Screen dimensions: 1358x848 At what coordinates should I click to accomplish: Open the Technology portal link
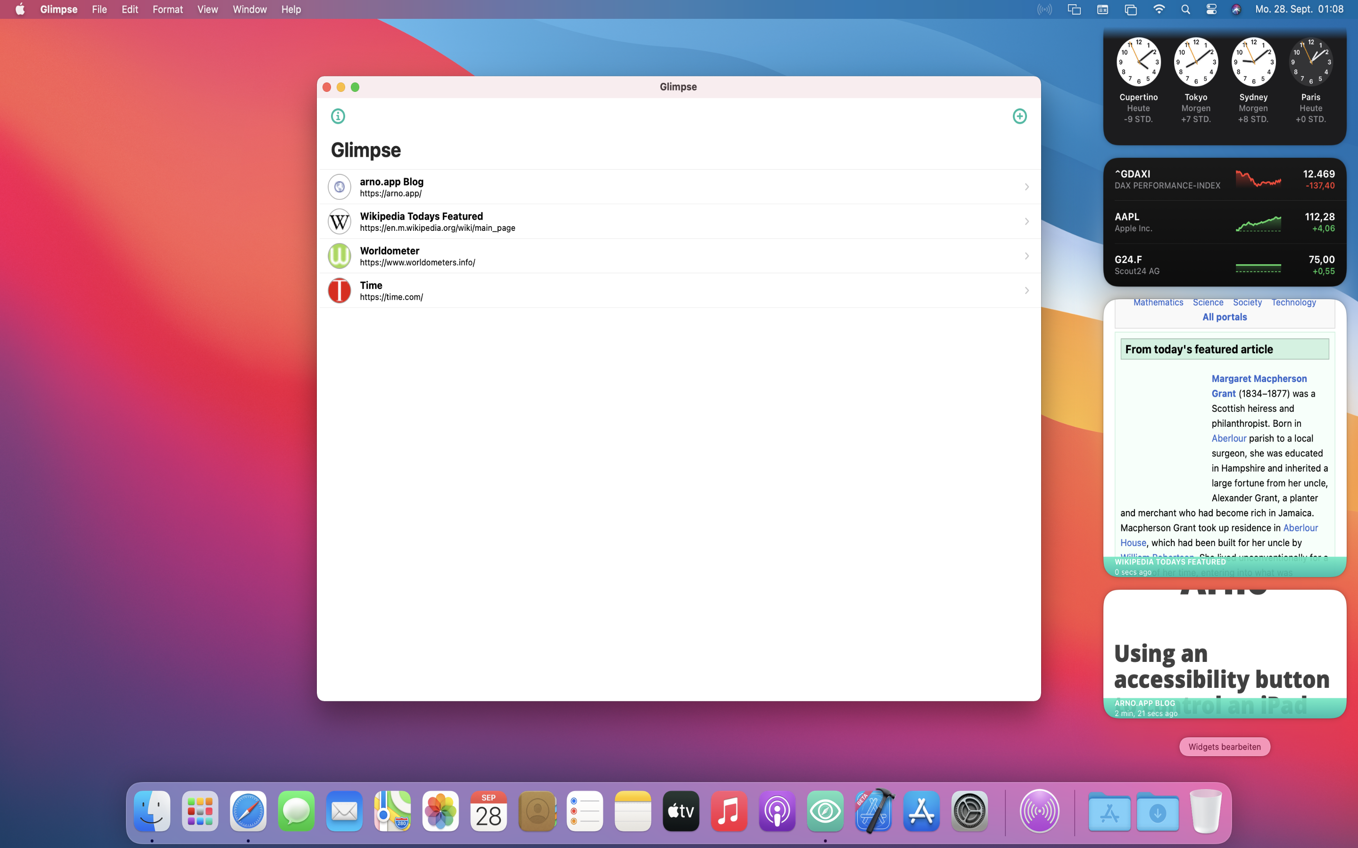pyautogui.click(x=1293, y=302)
